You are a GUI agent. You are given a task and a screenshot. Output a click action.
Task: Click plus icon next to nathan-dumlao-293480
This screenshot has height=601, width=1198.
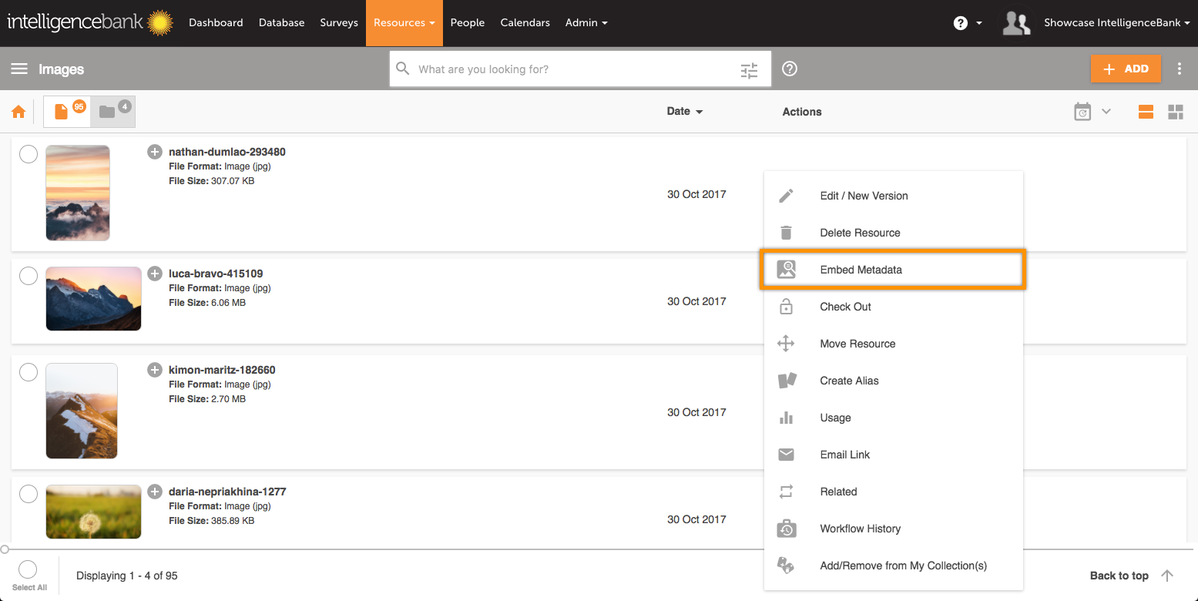click(155, 152)
